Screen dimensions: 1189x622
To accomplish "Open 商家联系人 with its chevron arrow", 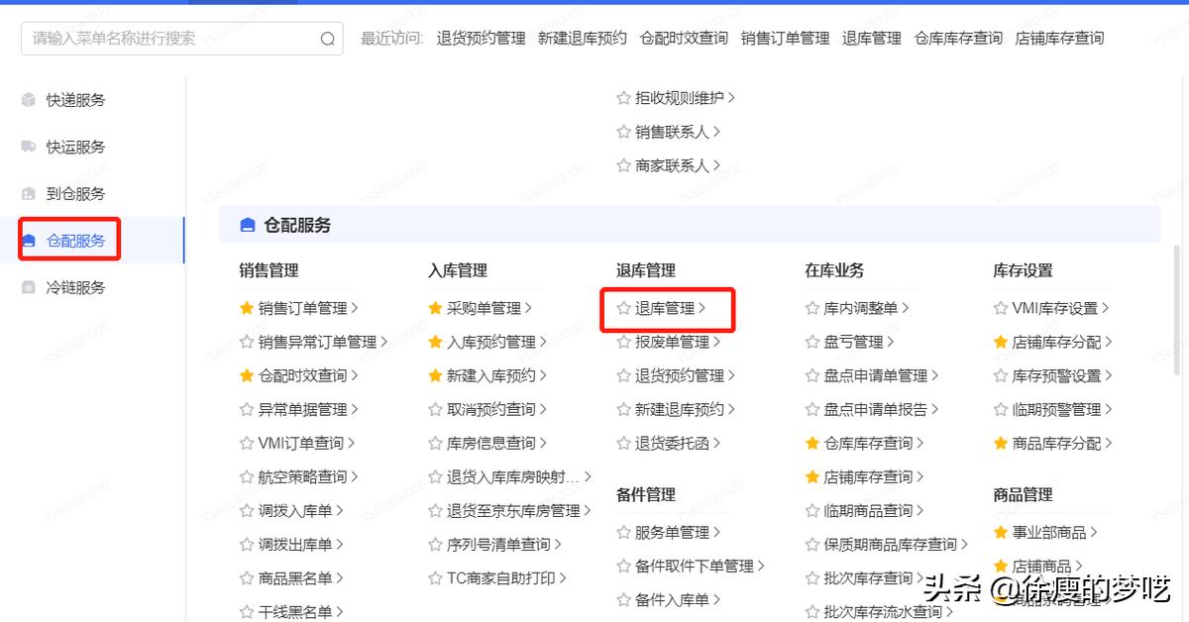I will (x=716, y=165).
